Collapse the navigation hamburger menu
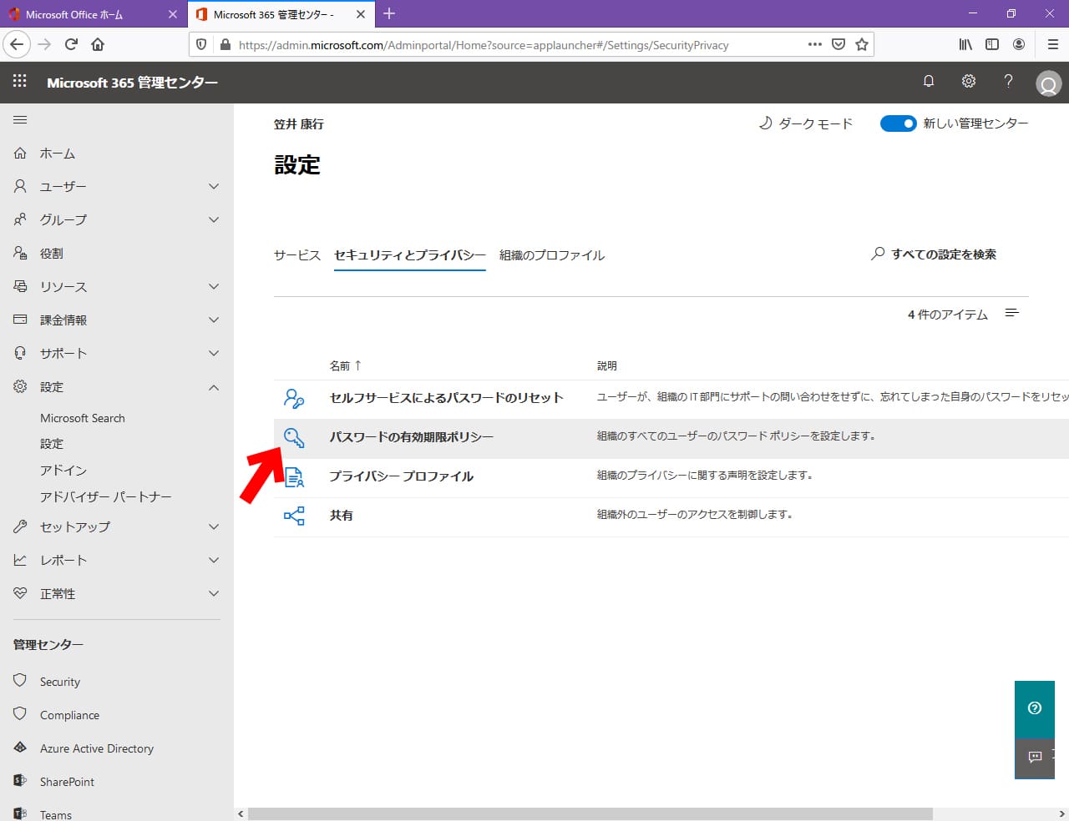1069x821 pixels. click(20, 120)
